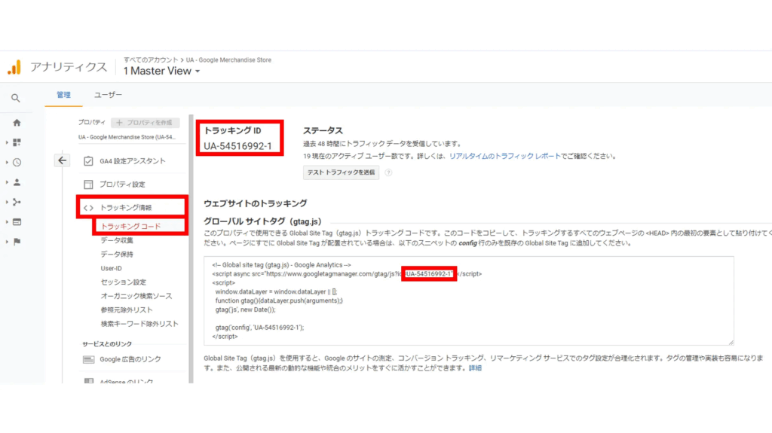This screenshot has height=433, width=772.
Task: Switch to the ユーザー tab
Action: [x=108, y=95]
